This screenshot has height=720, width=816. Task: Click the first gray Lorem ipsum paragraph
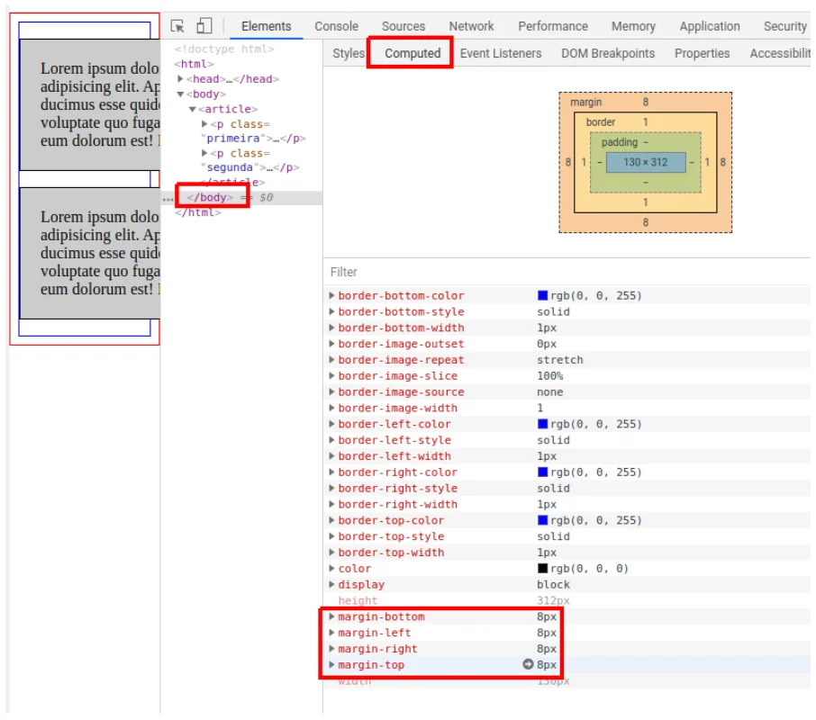tap(89, 104)
